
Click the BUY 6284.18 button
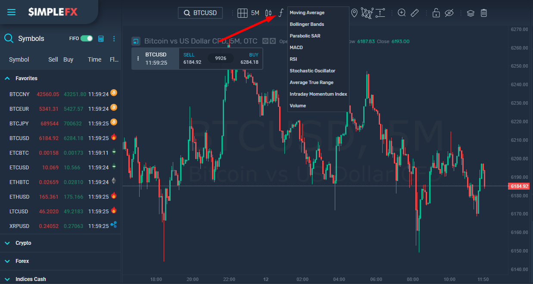click(x=249, y=59)
